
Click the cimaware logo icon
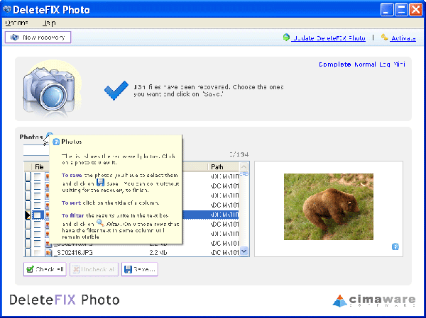[339, 301]
